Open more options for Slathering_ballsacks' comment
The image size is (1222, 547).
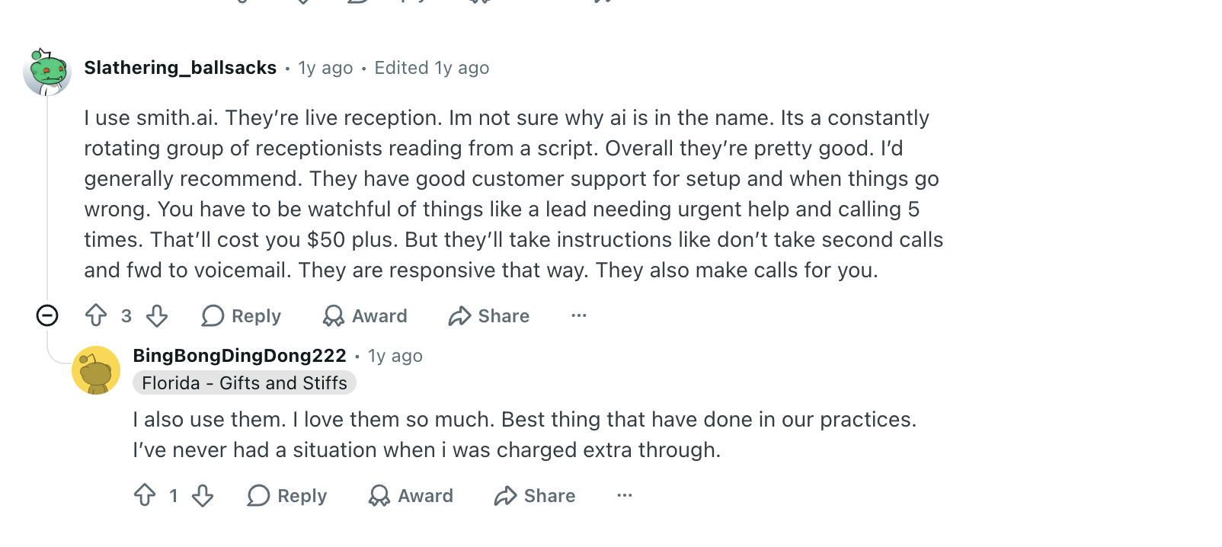(579, 315)
